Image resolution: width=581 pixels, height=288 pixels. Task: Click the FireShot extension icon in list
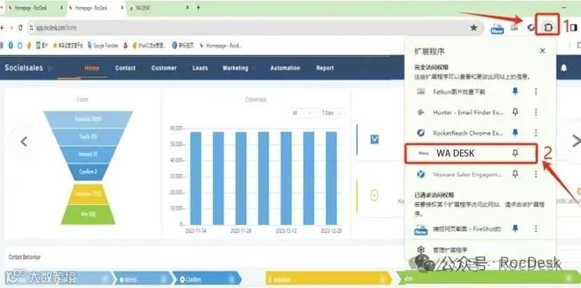coord(421,229)
